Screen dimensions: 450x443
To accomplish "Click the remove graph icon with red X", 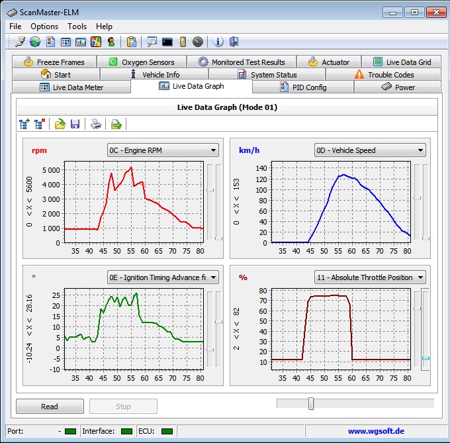I will click(x=40, y=124).
